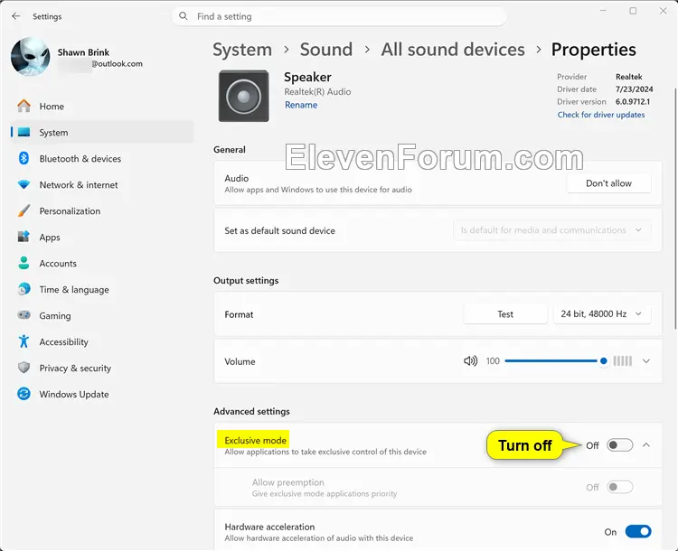Click the Rename link

click(x=301, y=105)
